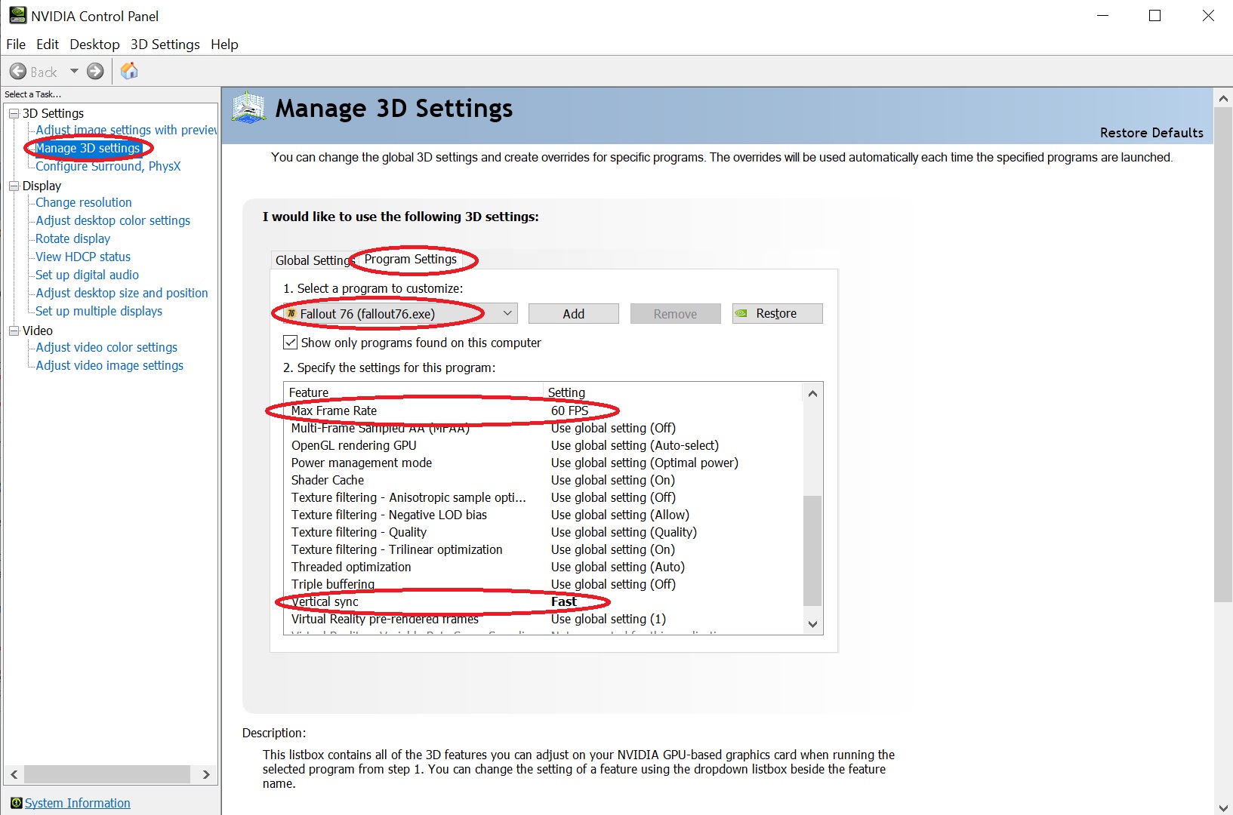Select the Power management mode row
The width and height of the screenshot is (1233, 815).
pos(544,463)
